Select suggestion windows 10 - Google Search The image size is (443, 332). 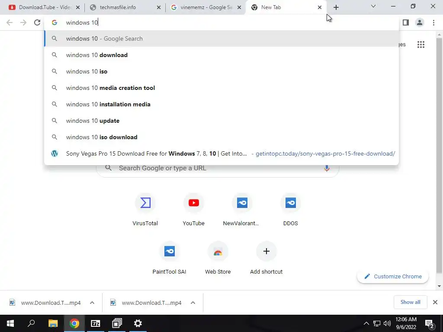[221, 38]
